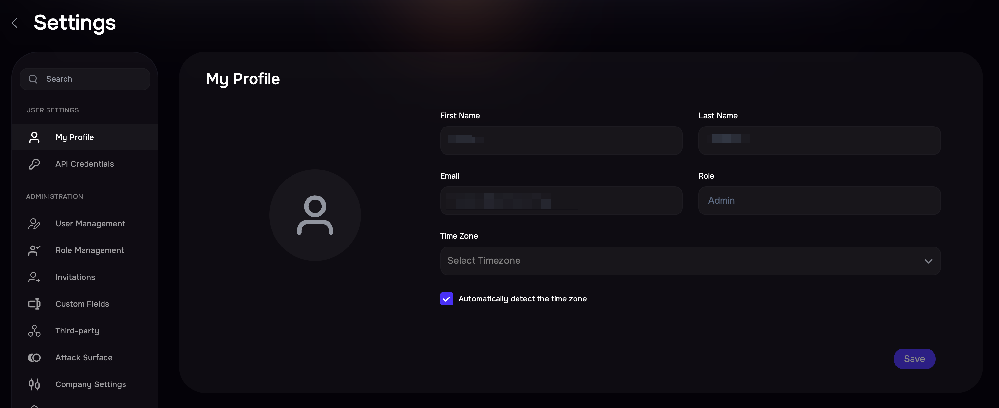Click the Attack Surface icon
The height and width of the screenshot is (408, 999).
[x=34, y=358]
